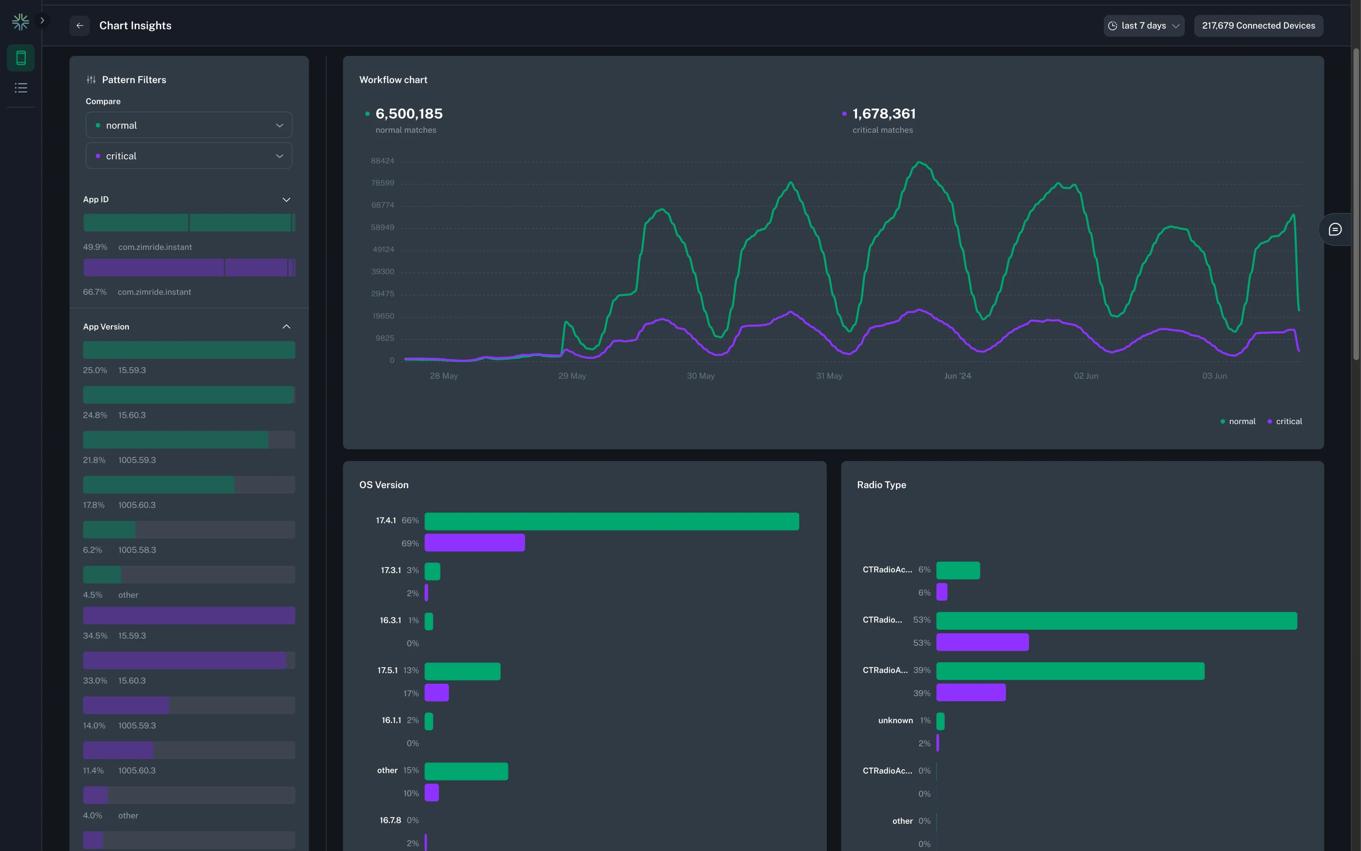The height and width of the screenshot is (851, 1361).
Task: Click the clock icon inside the time range selector
Action: pyautogui.click(x=1113, y=25)
